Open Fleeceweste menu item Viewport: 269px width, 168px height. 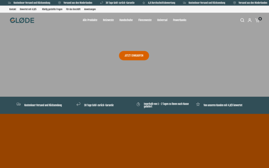pyautogui.click(x=145, y=20)
